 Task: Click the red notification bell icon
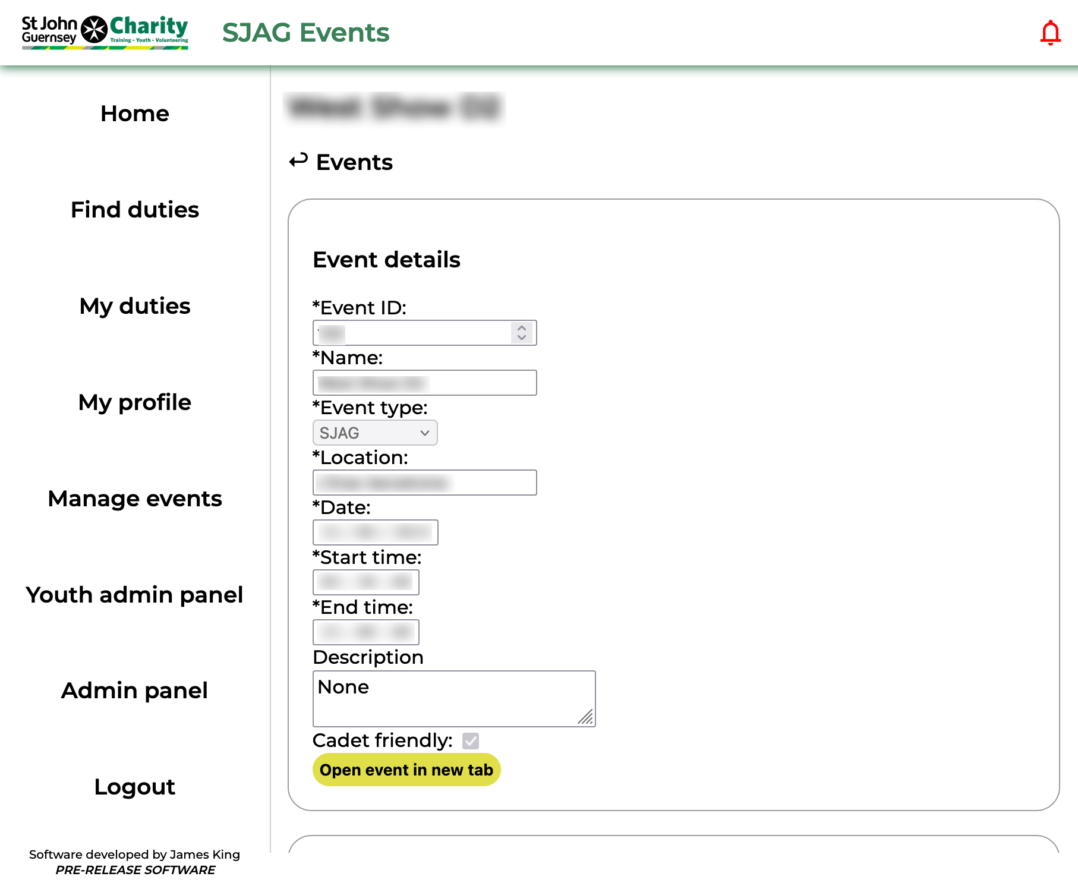click(1050, 33)
